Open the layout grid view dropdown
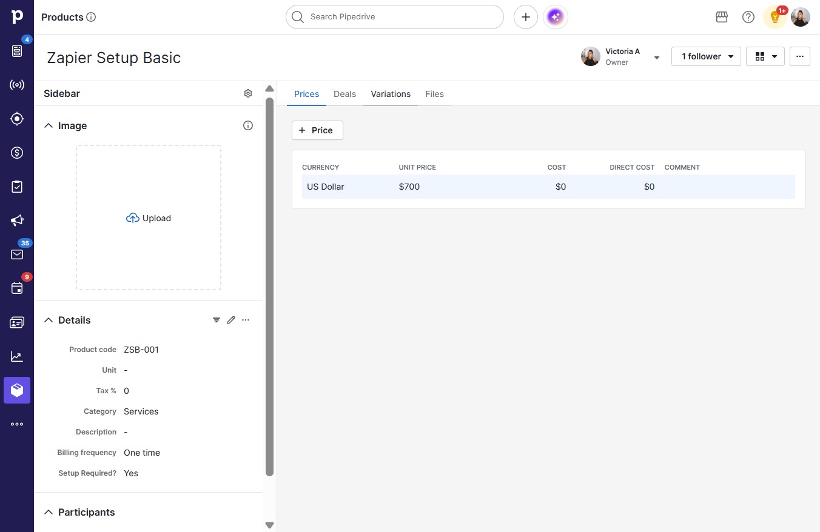 pyautogui.click(x=765, y=56)
